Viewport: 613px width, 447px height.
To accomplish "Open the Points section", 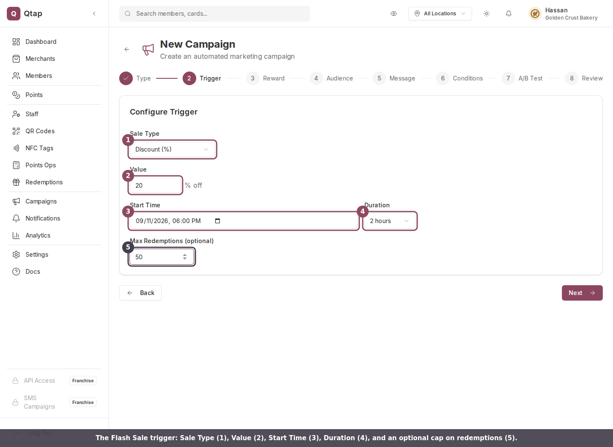I will point(54,95).
